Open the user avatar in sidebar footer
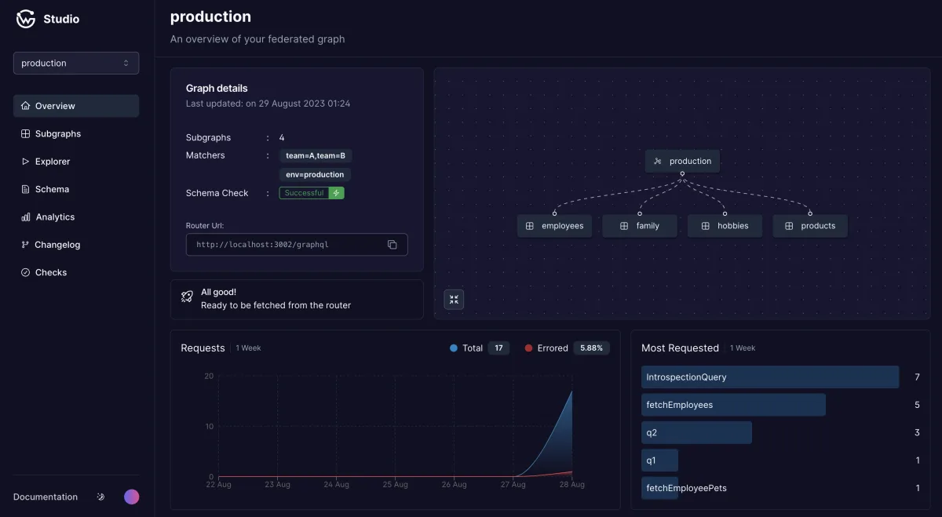Viewport: 942px width, 517px height. 132,497
